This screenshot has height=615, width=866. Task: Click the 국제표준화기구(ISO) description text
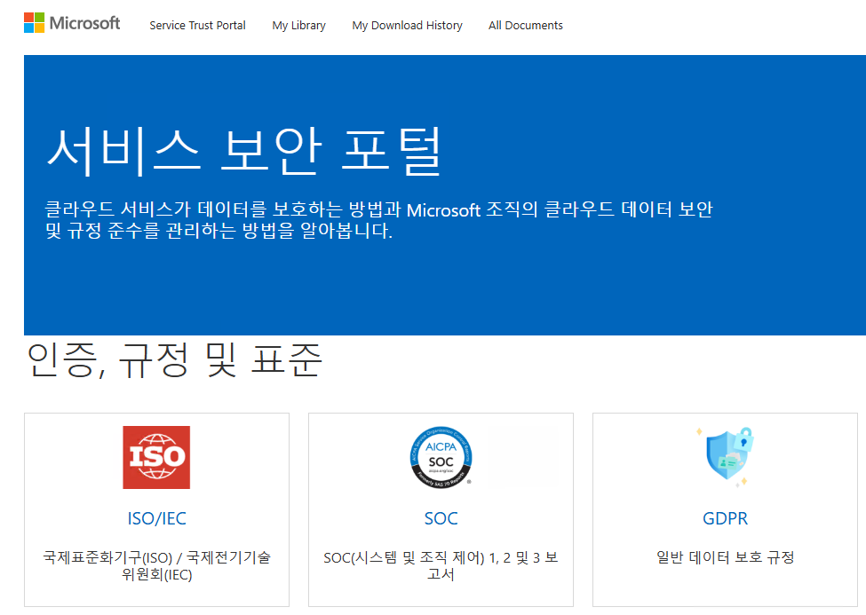(x=157, y=566)
